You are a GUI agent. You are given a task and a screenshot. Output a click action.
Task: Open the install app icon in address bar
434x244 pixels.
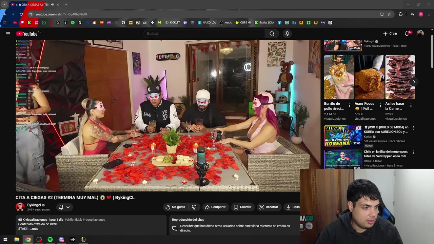click(382, 14)
